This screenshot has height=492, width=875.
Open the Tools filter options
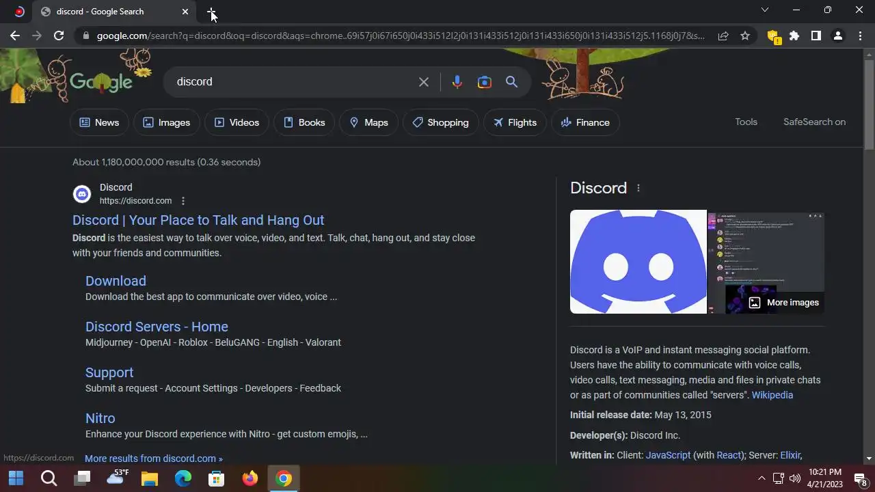746,122
